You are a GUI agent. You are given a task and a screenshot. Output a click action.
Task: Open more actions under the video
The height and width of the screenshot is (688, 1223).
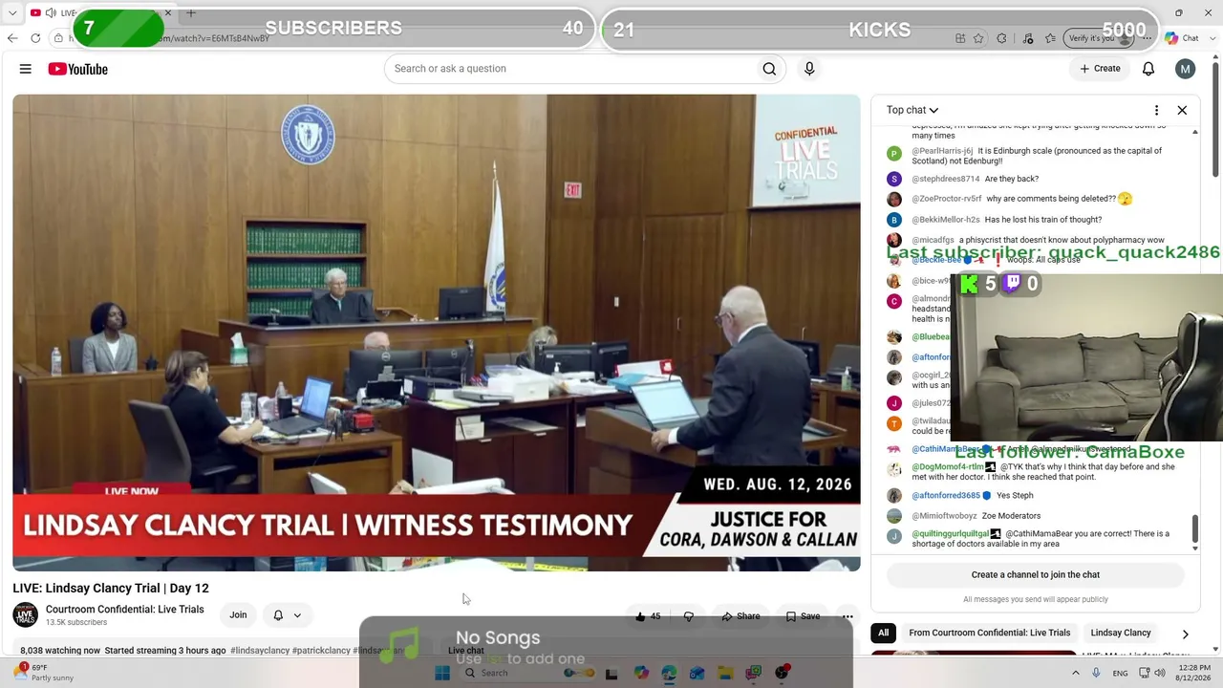pyautogui.click(x=848, y=616)
